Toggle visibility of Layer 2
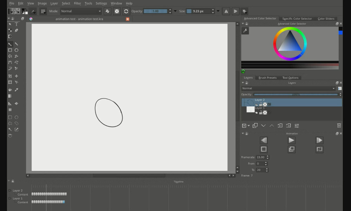 pos(257,105)
